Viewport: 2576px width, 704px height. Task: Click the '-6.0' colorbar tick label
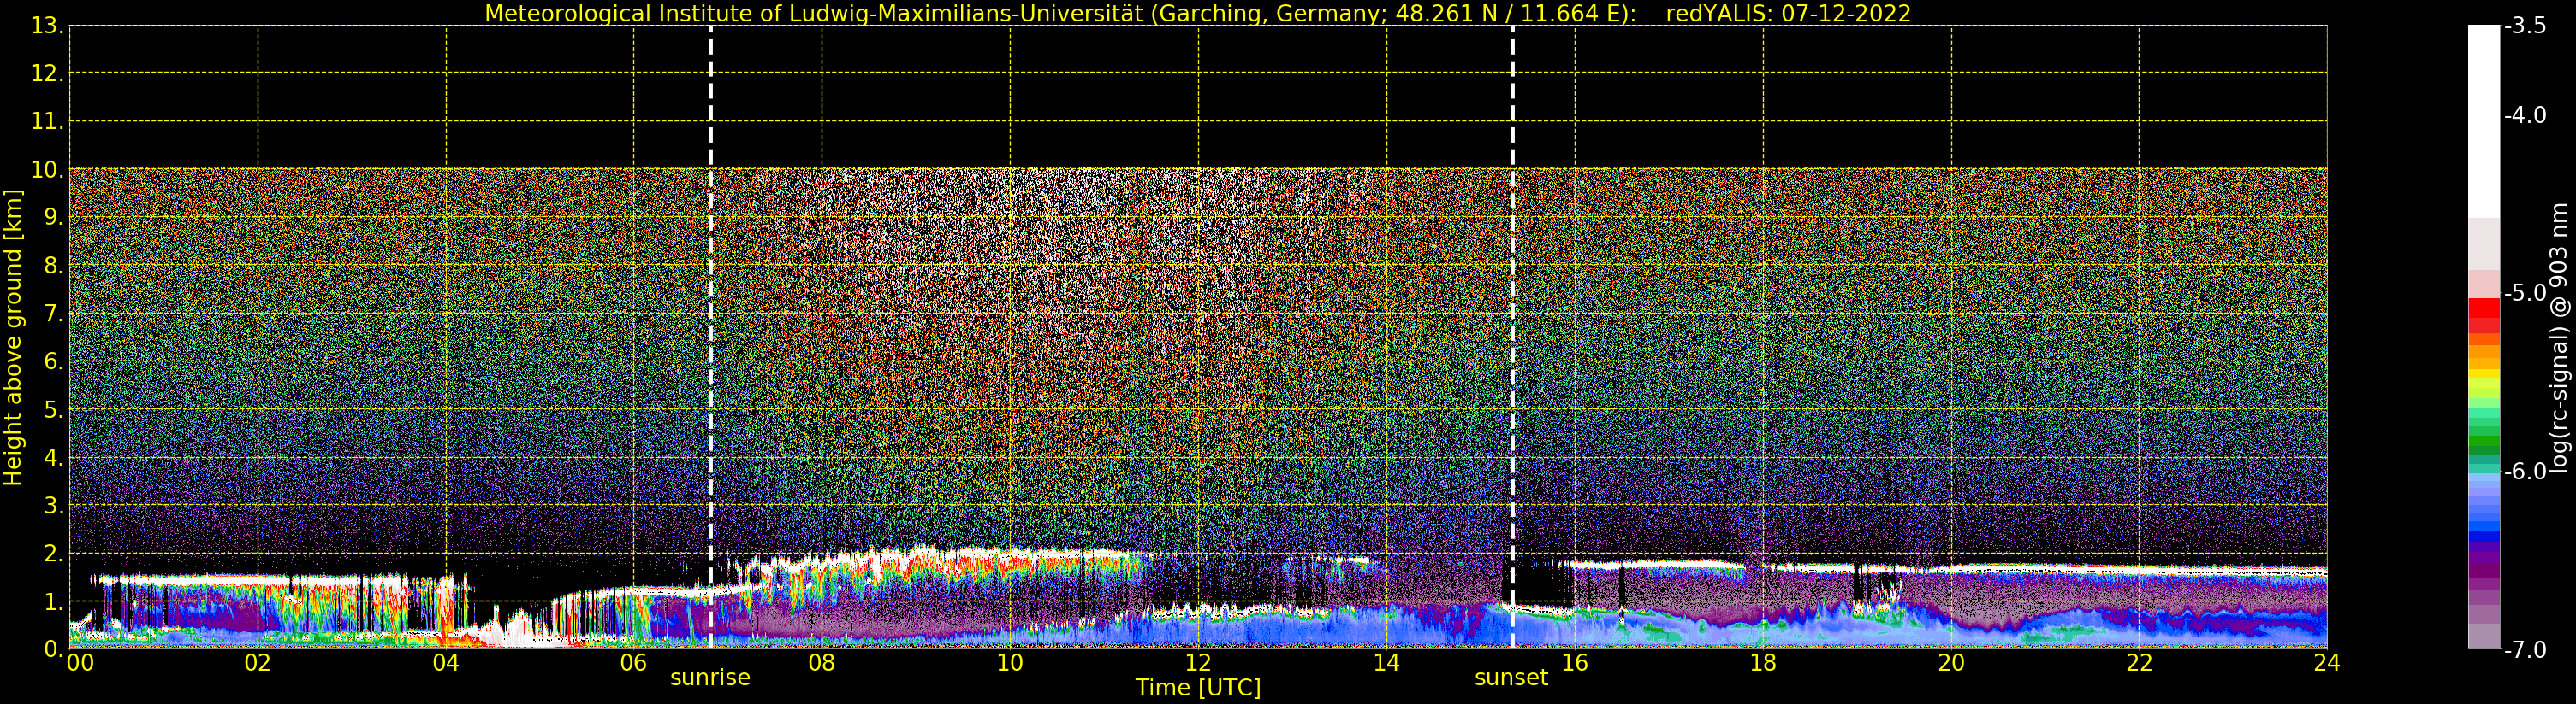pyautogui.click(x=2526, y=472)
